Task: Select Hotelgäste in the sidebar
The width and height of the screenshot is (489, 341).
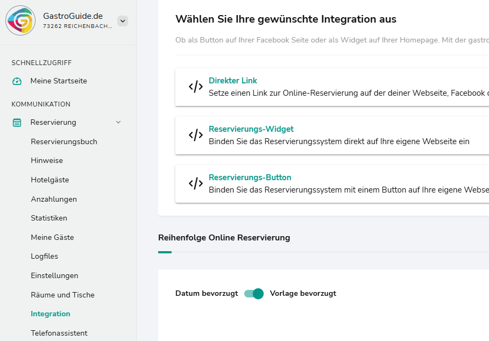Action: click(50, 180)
